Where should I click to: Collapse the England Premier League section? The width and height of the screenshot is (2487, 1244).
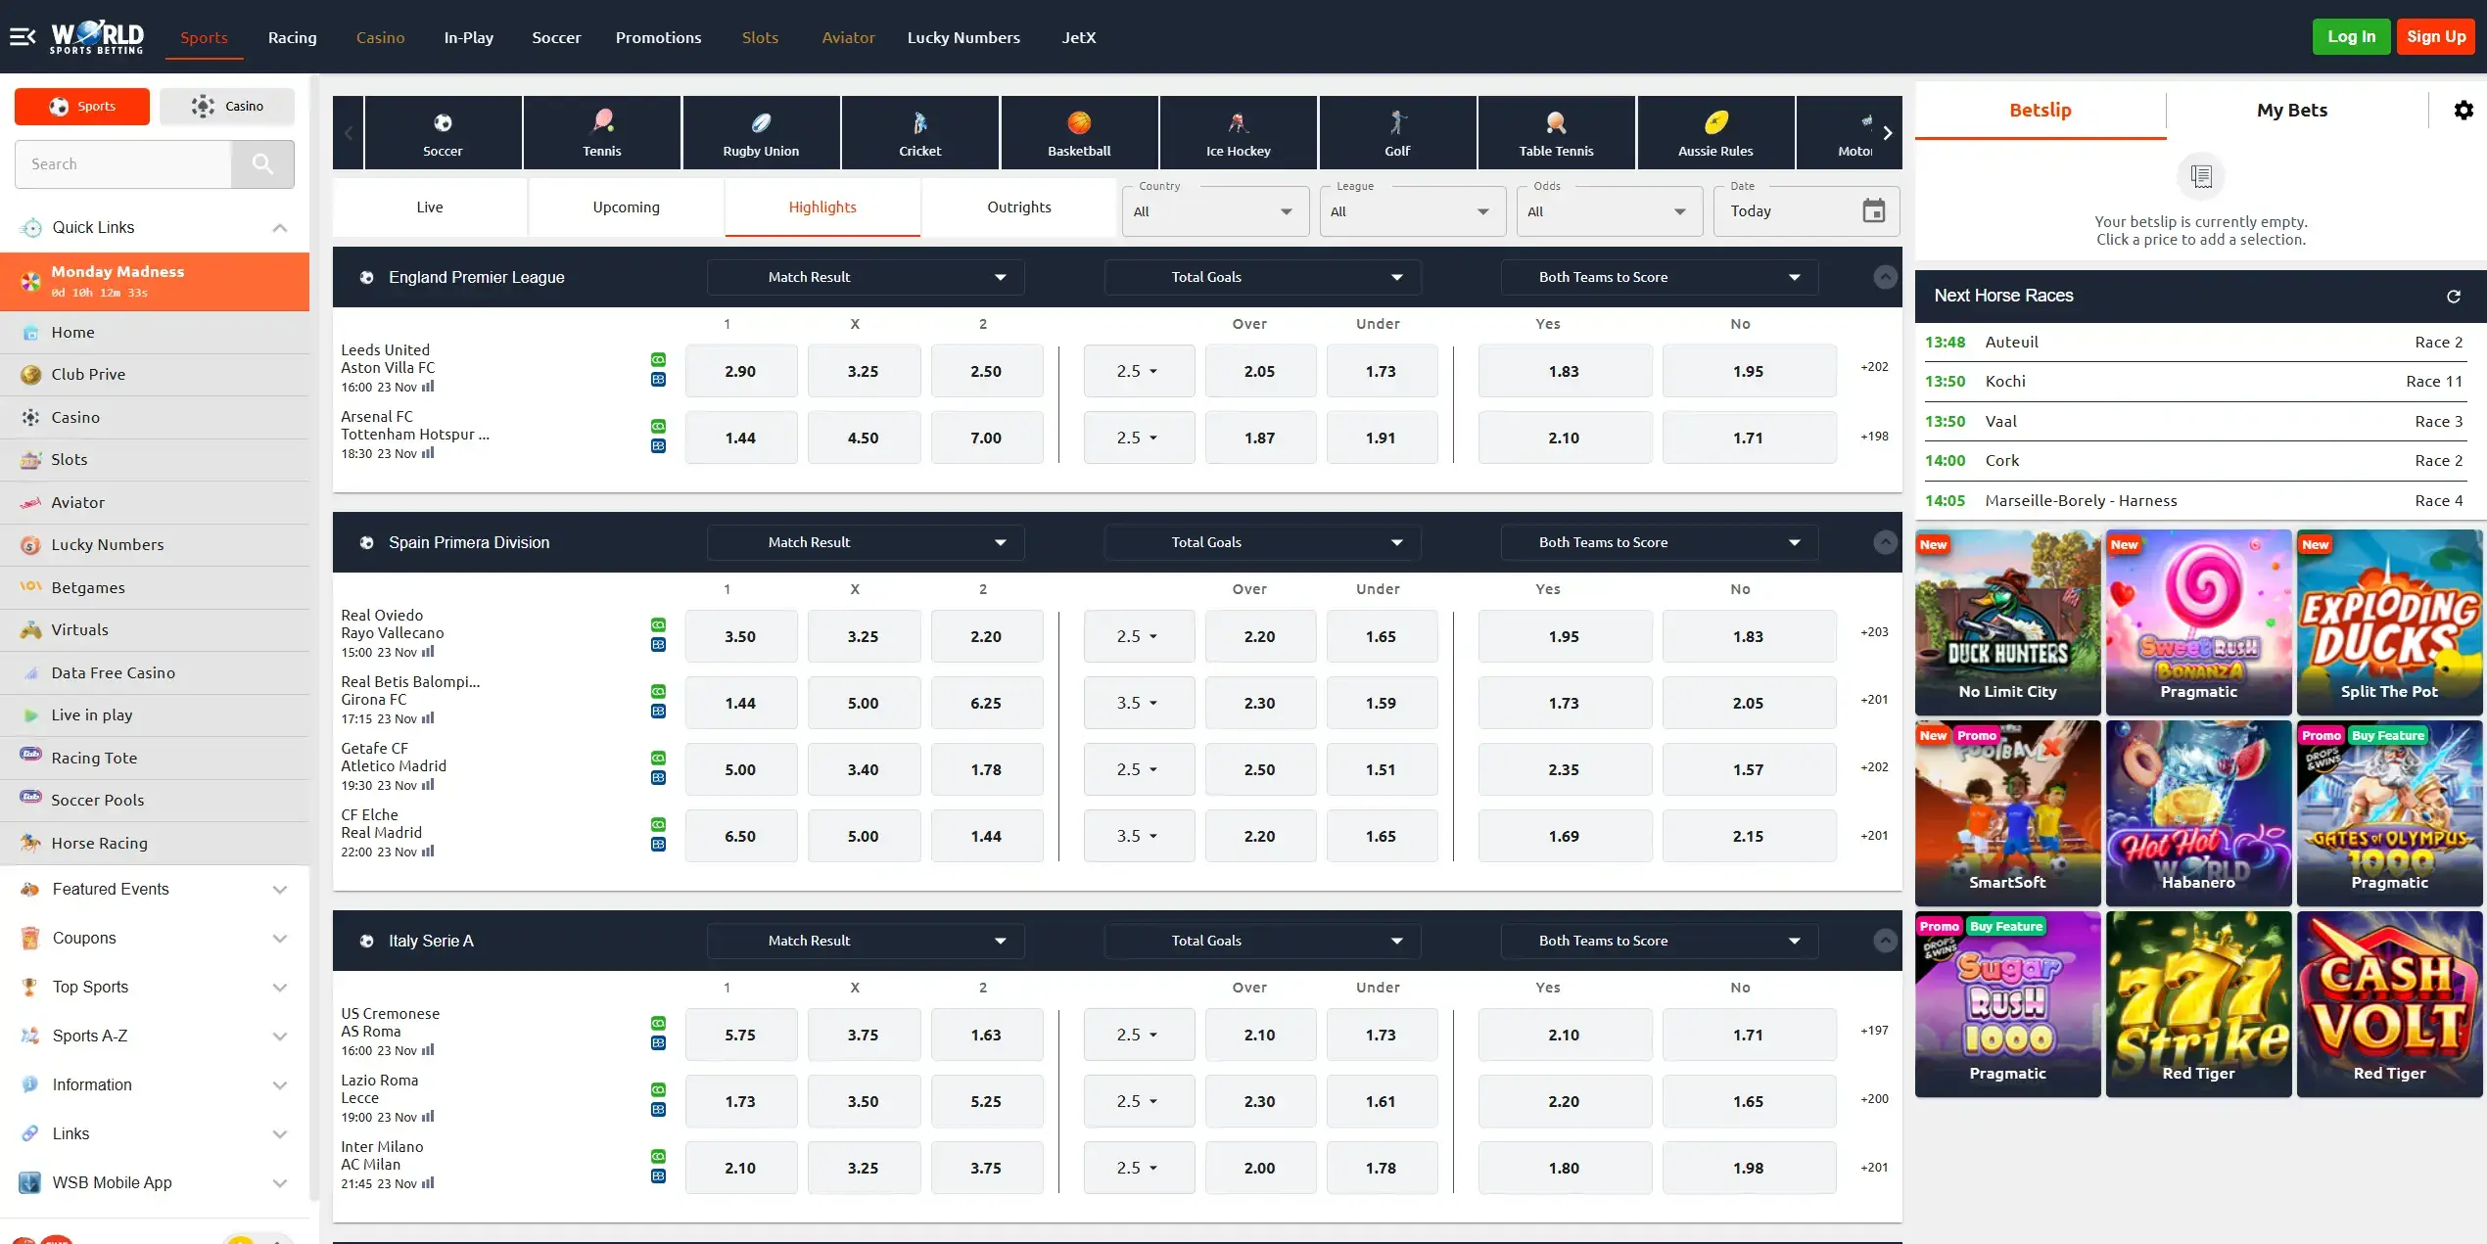1885,277
